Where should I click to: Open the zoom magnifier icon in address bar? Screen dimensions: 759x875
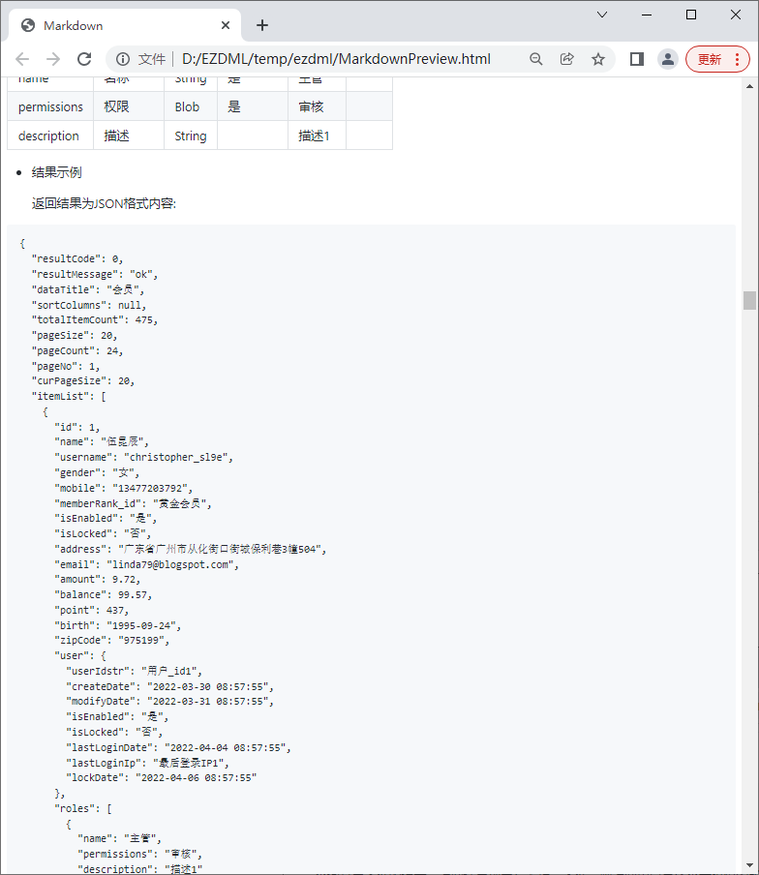pos(535,59)
